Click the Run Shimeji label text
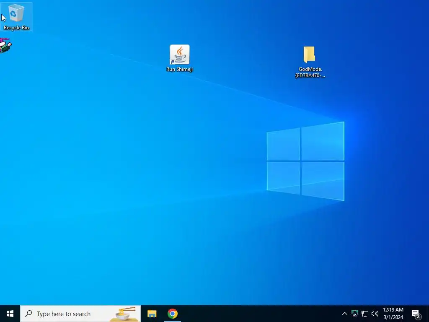Image resolution: width=429 pixels, height=322 pixels. [179, 69]
